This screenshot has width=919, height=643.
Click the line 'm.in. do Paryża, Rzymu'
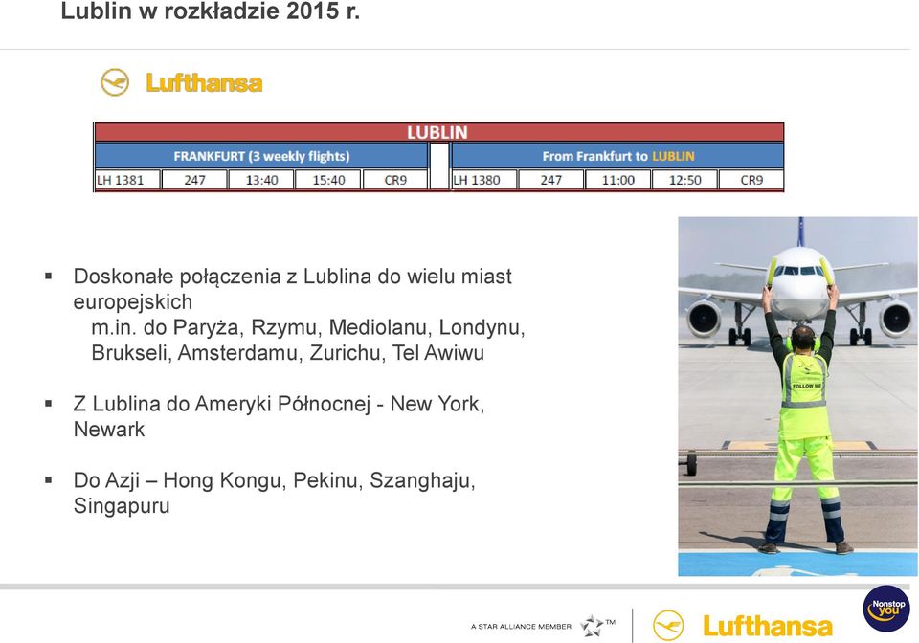pyautogui.click(x=307, y=327)
